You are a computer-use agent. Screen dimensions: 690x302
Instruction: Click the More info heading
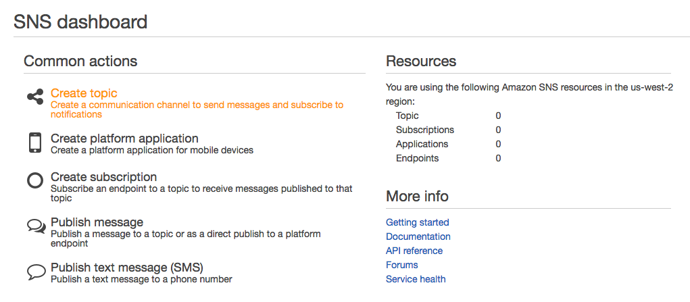[x=417, y=196]
